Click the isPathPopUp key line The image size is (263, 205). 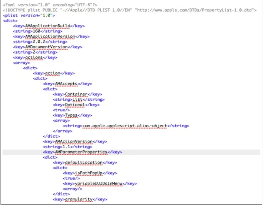tap(90, 173)
